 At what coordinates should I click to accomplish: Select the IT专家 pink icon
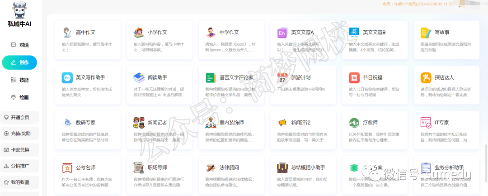426,123
